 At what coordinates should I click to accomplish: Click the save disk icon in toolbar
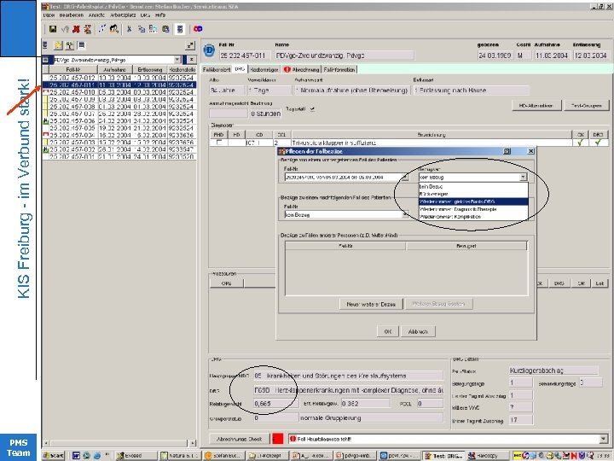click(53, 29)
